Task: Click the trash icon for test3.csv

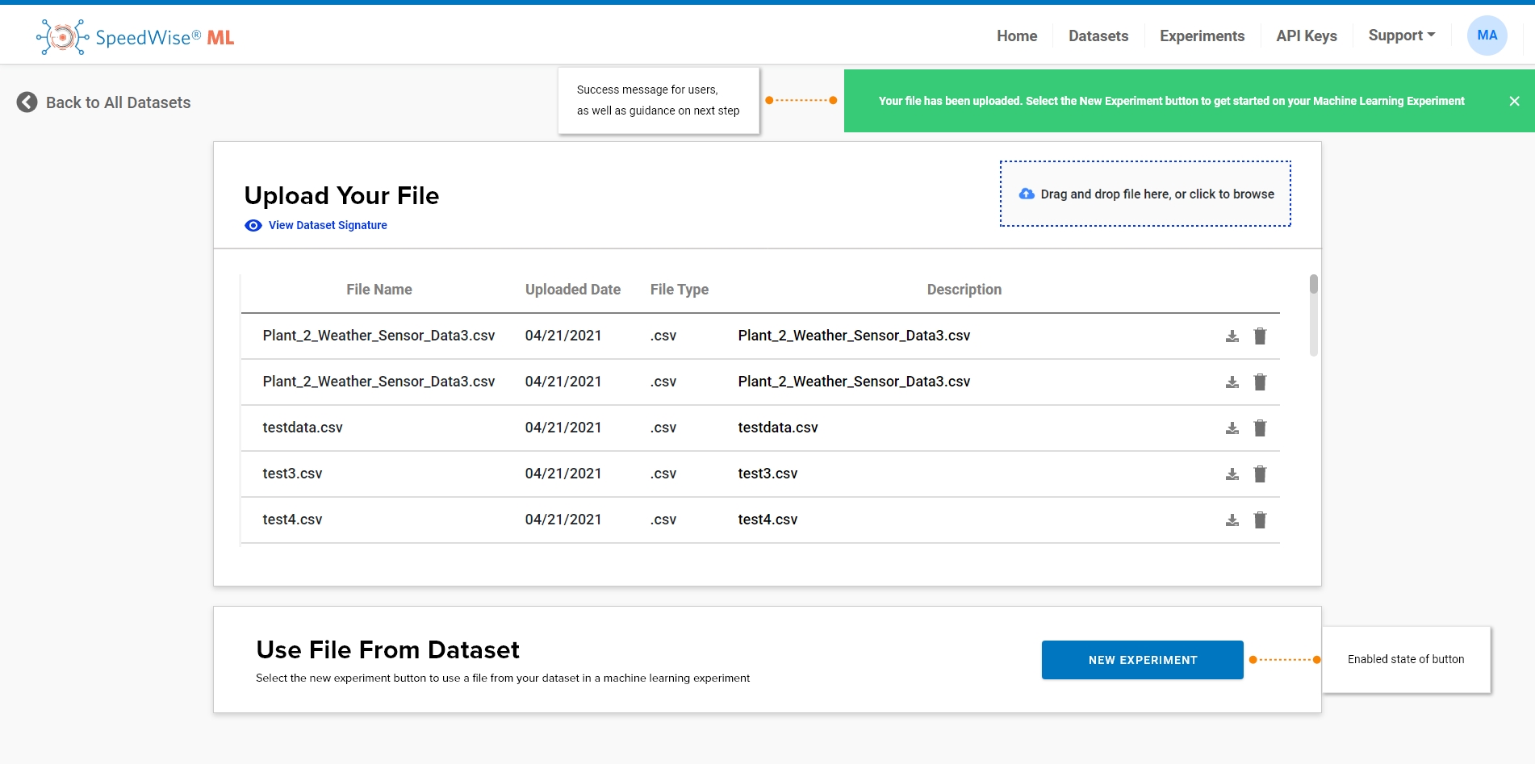Action: tap(1260, 474)
